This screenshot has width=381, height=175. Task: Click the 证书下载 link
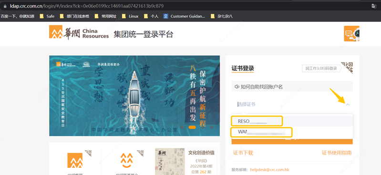(243, 153)
